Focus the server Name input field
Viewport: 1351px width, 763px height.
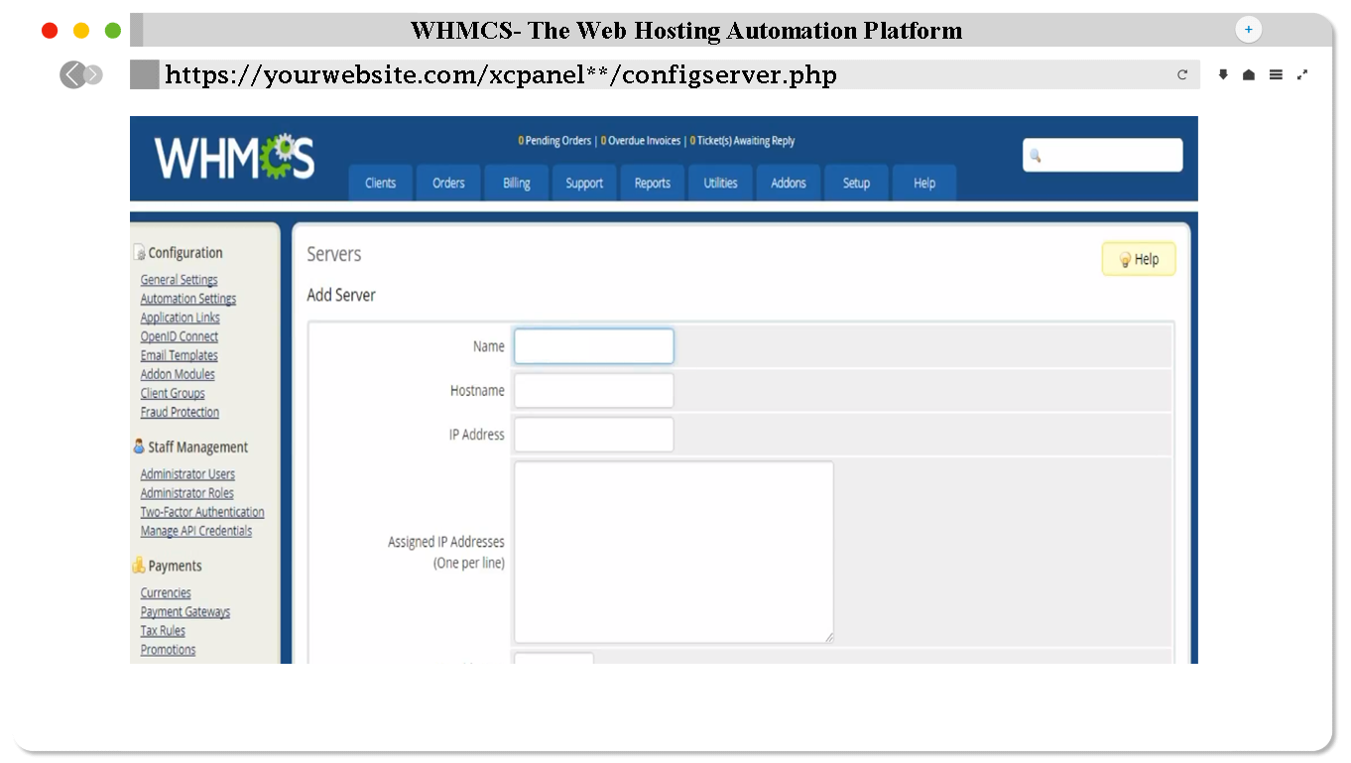[593, 346]
